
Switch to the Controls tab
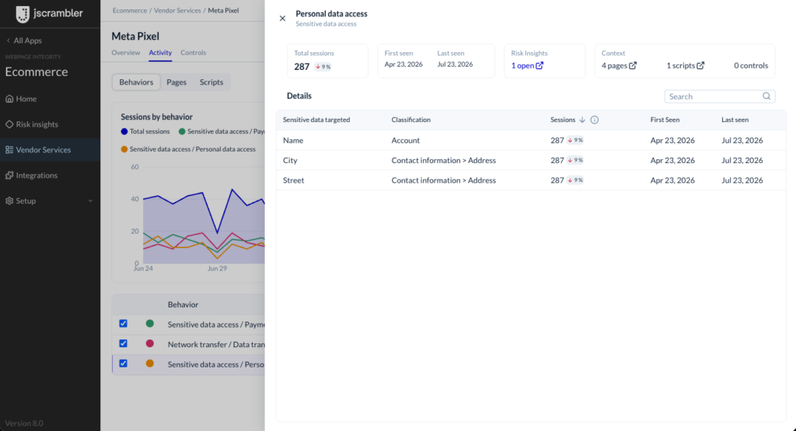tap(194, 53)
